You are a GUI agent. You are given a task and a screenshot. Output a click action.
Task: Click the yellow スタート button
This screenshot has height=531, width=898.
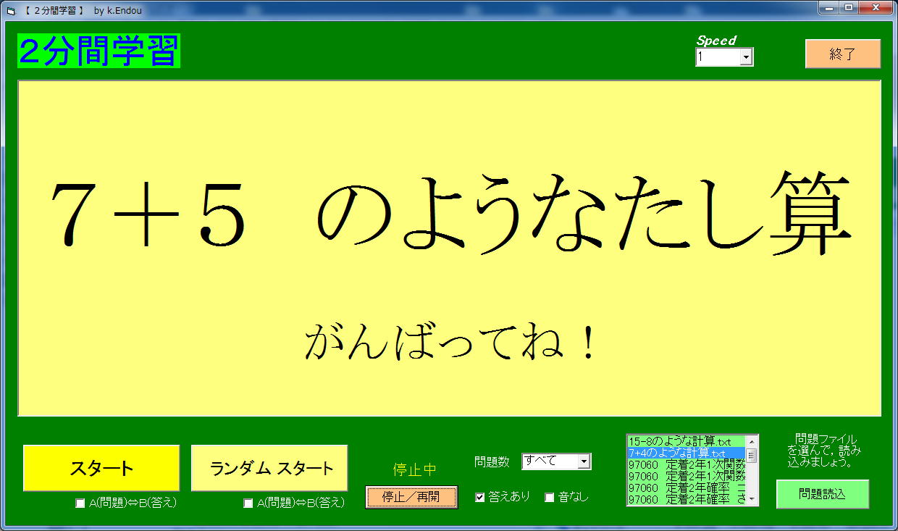[101, 468]
